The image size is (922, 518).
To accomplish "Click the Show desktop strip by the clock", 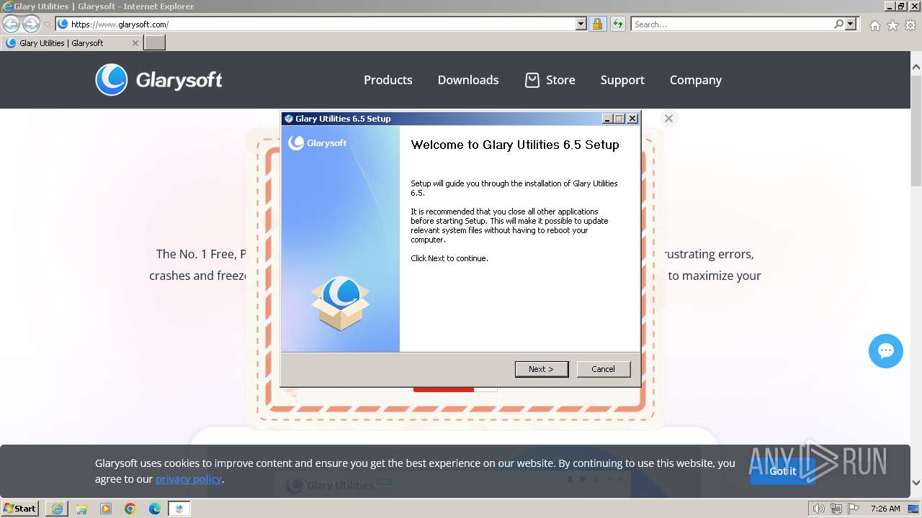I will tap(914, 509).
